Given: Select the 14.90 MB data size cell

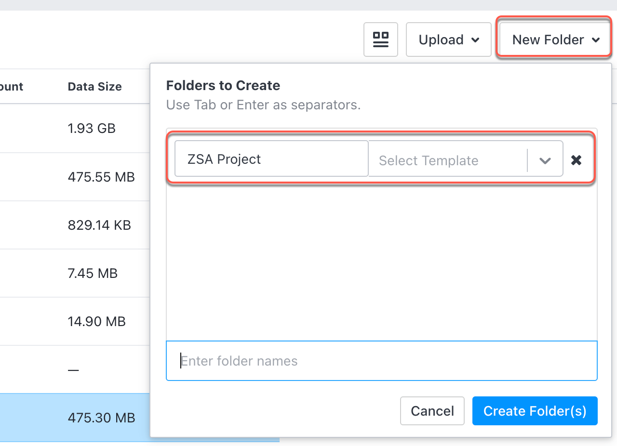Looking at the screenshot, I should 96,321.
